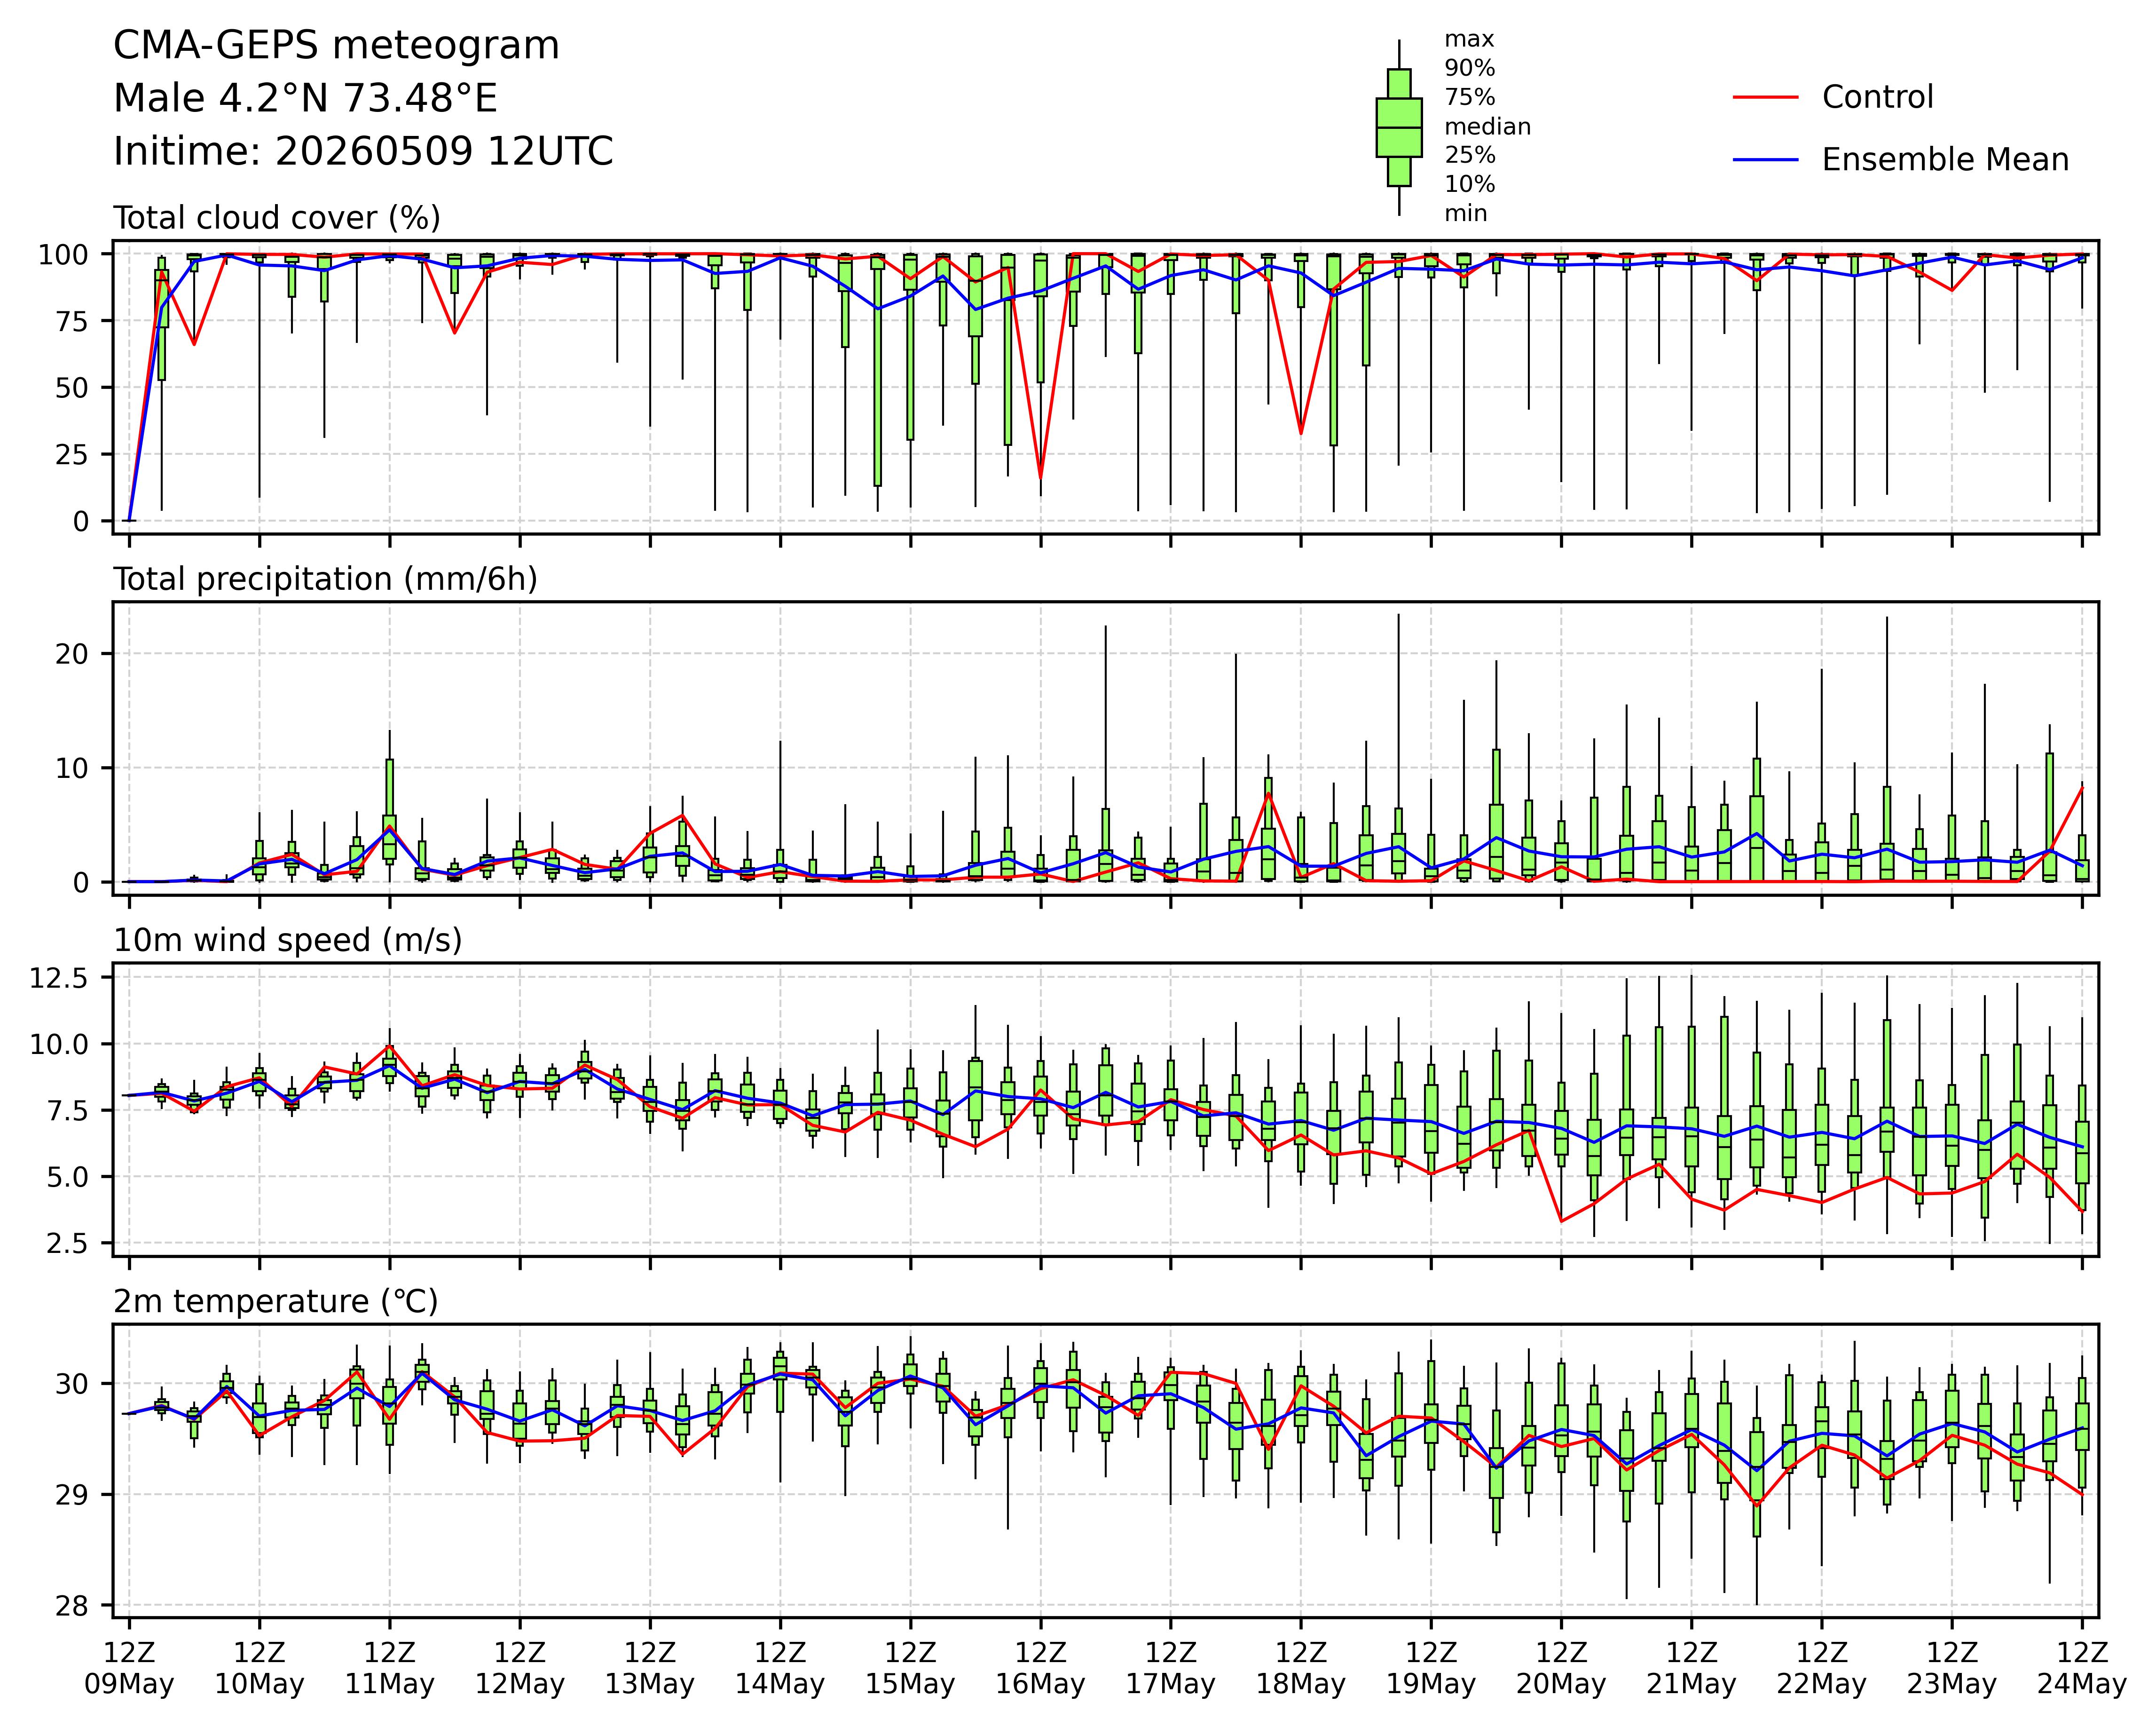Image resolution: width=2156 pixels, height=1727 pixels.
Task: Click the 12Z 12May axis tick label
Action: click(520, 1667)
